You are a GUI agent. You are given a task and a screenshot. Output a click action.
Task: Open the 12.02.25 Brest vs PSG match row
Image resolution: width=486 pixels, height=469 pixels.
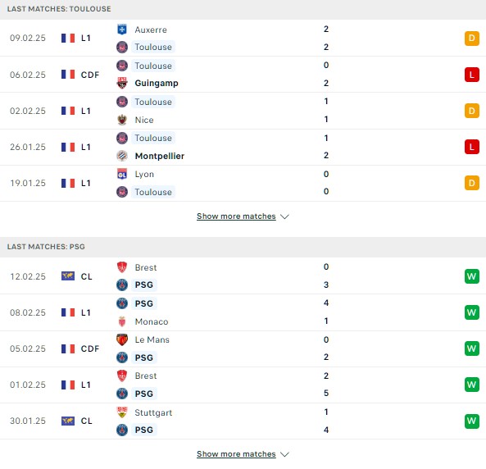pyautogui.click(x=243, y=276)
